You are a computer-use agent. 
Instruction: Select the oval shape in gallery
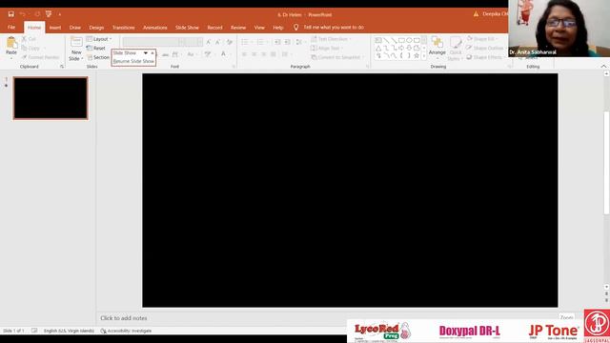click(x=409, y=40)
